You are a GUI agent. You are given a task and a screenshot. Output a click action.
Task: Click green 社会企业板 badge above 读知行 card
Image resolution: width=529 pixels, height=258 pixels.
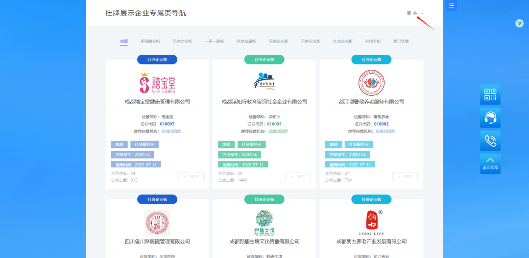(264, 60)
